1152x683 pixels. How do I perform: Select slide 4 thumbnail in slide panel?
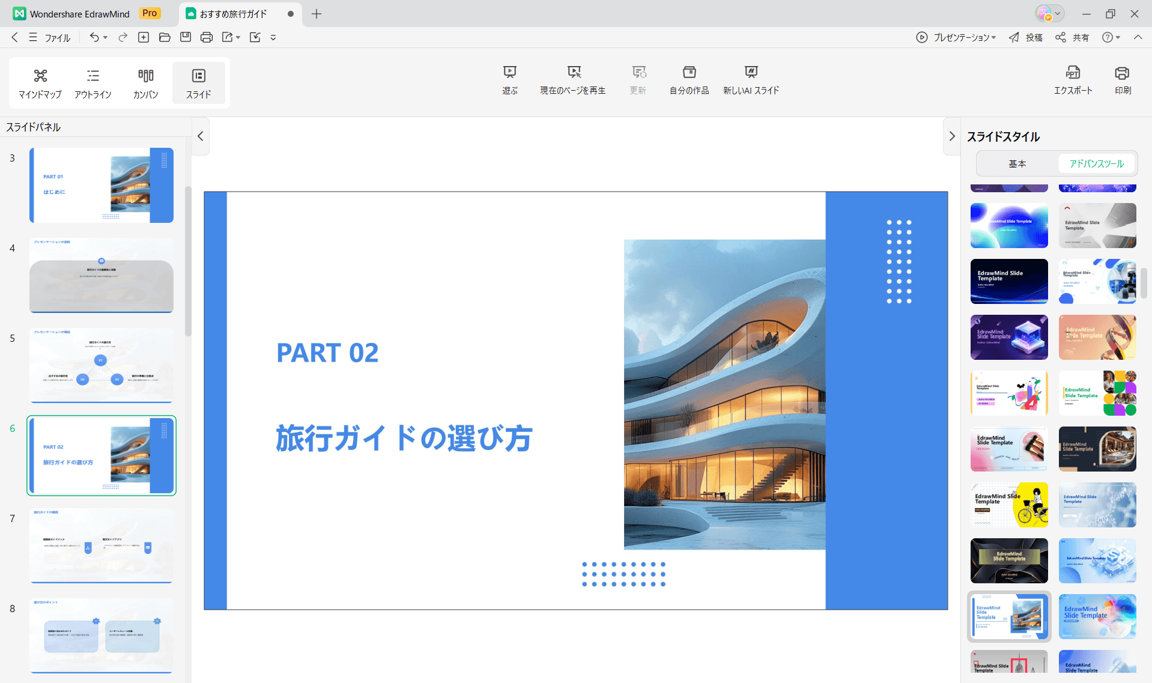[x=101, y=276]
